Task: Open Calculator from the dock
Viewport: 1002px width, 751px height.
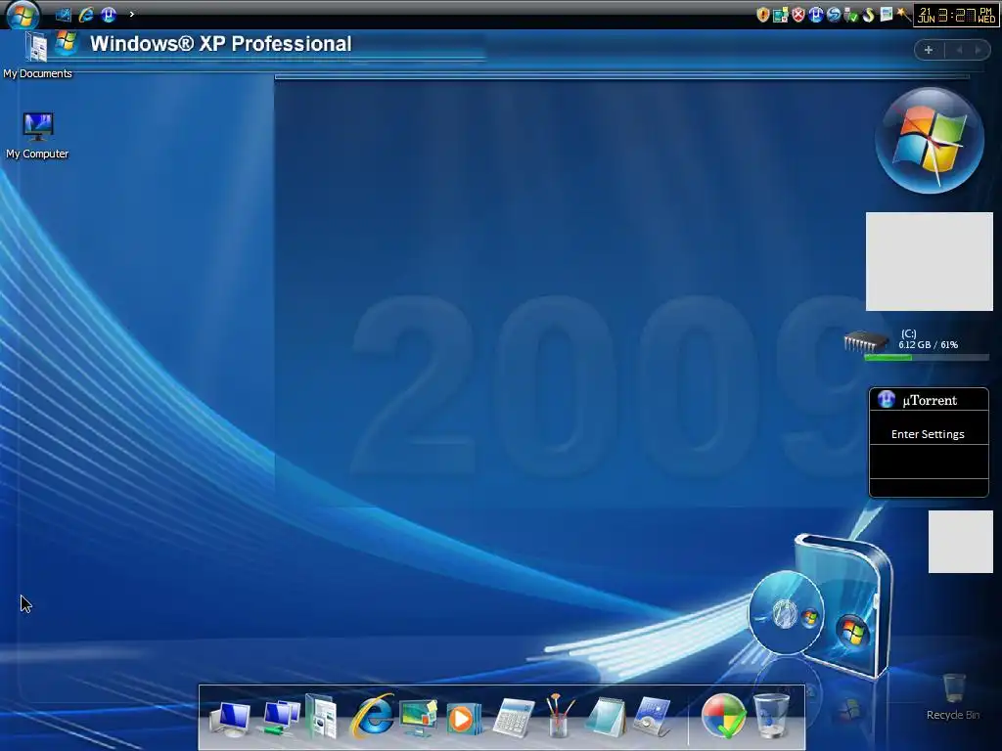Action: [513, 718]
